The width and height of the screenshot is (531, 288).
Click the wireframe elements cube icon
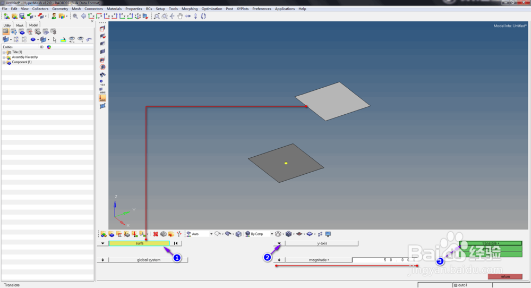278,234
